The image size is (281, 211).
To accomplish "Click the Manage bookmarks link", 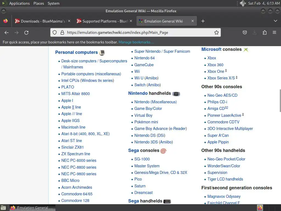I will pyautogui.click(x=136, y=42).
